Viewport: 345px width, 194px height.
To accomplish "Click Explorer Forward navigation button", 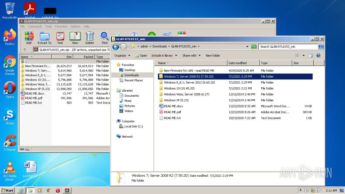I will [123, 47].
